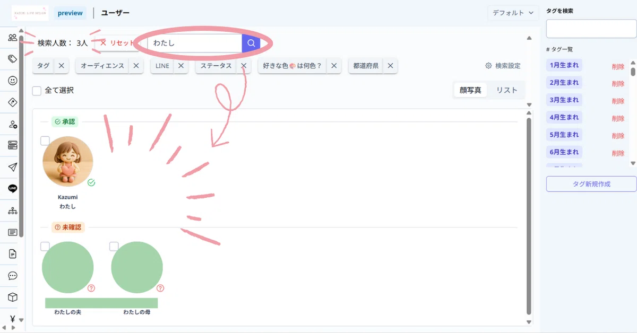Open the chat bubble sidebar icon
Image resolution: width=637 pixels, height=333 pixels.
[x=12, y=276]
